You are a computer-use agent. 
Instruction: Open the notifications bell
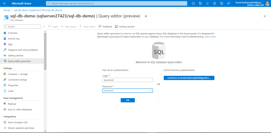point(207,3)
